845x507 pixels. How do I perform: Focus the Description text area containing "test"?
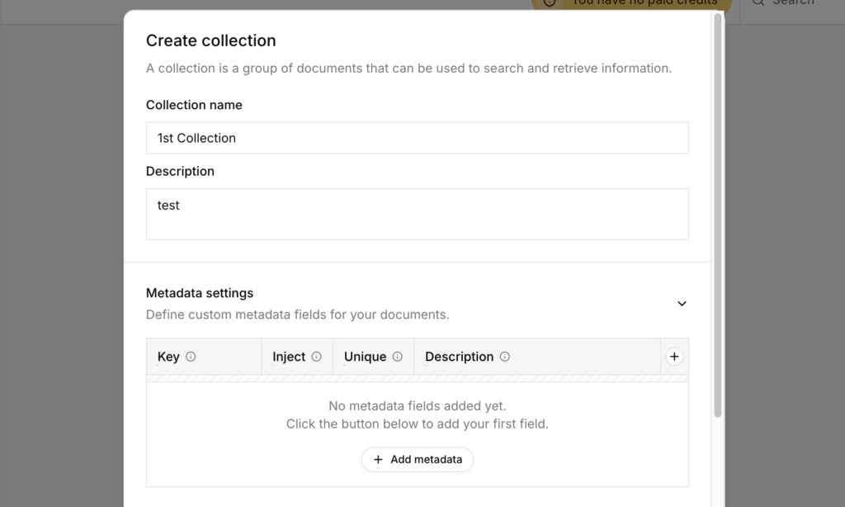(417, 214)
